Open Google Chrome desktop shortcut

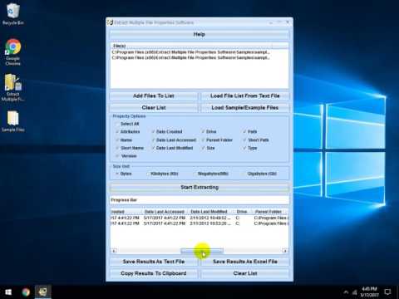click(12, 52)
